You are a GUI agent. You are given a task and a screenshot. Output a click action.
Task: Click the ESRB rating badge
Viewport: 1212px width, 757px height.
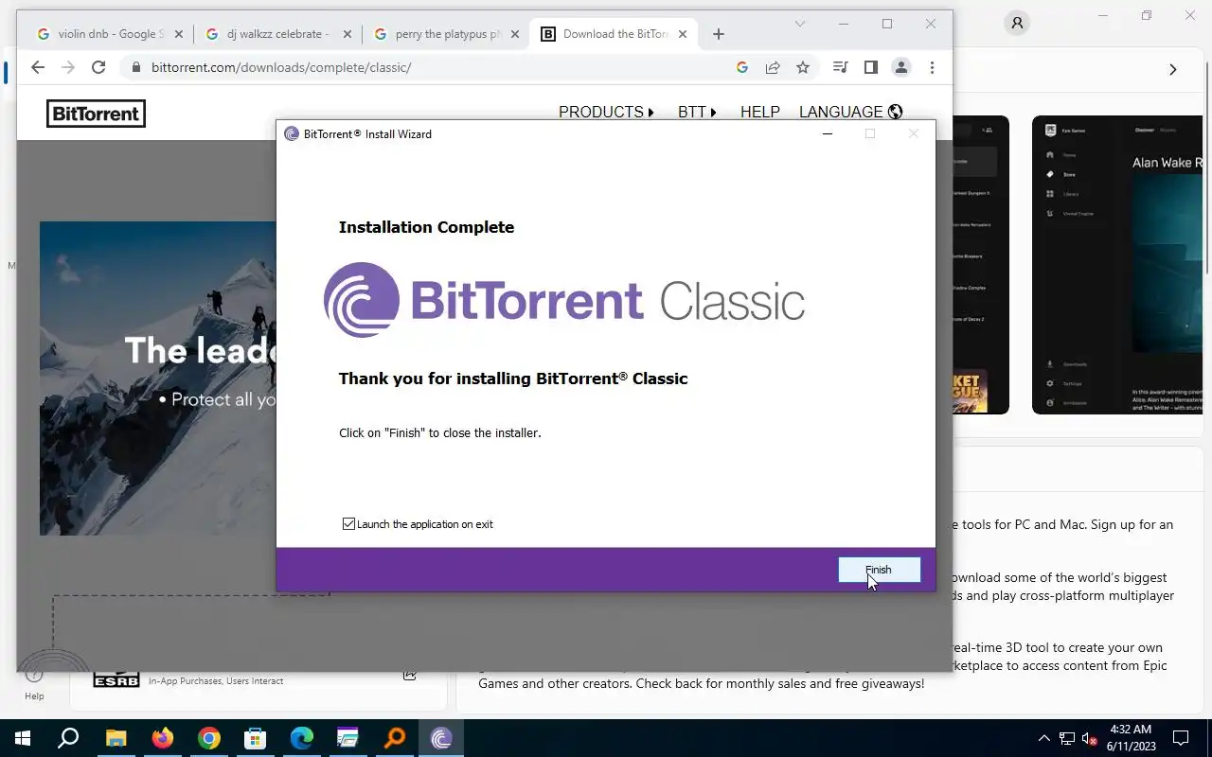(x=116, y=678)
